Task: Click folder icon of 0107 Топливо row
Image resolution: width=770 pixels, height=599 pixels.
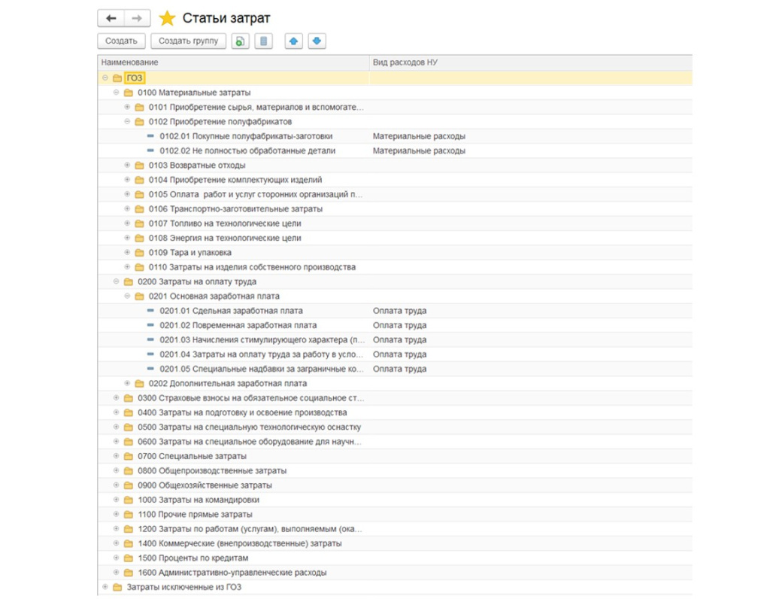Action: click(139, 223)
